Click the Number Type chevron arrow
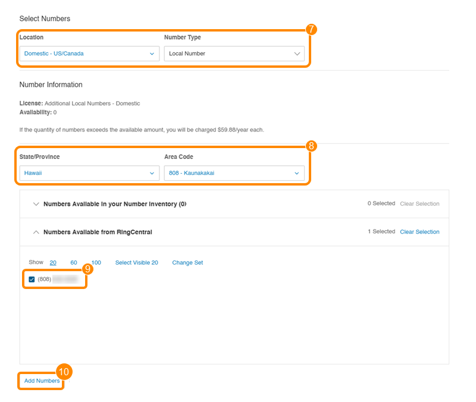Viewport: 476px width, 402px height. 297,54
